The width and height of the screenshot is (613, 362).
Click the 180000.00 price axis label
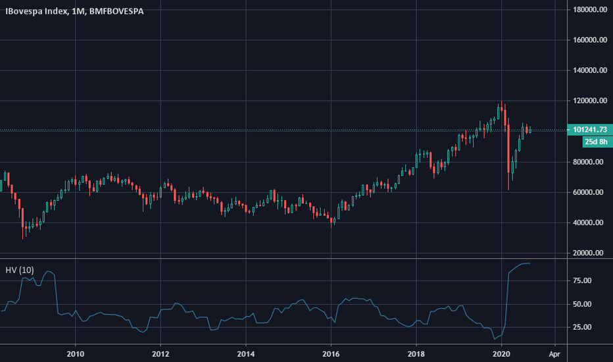click(590, 9)
